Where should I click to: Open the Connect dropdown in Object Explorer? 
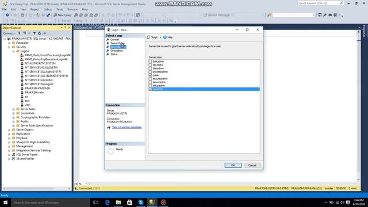9,33
